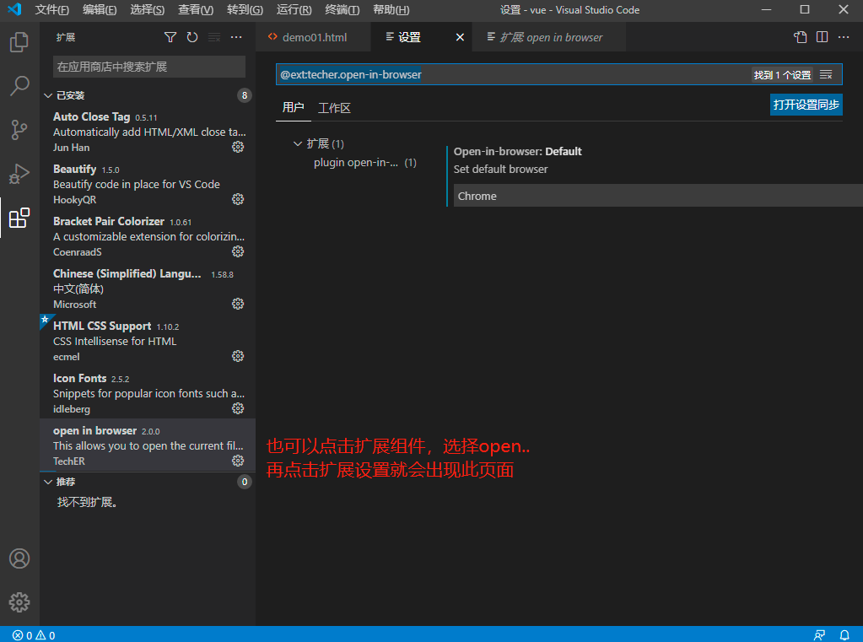Open the 转到(G) menu
The width and height of the screenshot is (863, 642).
point(245,10)
